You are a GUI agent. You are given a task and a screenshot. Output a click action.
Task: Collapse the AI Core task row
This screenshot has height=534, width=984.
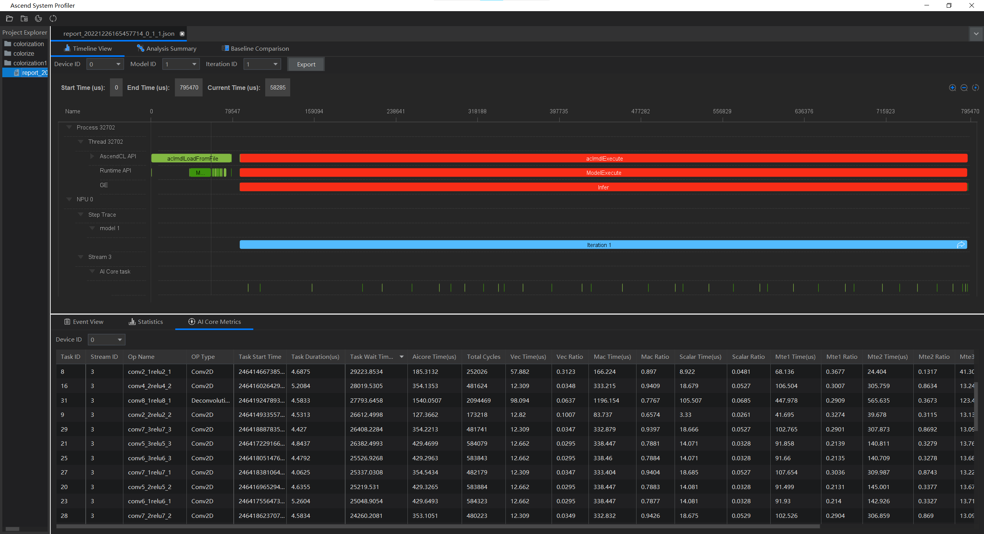click(92, 271)
